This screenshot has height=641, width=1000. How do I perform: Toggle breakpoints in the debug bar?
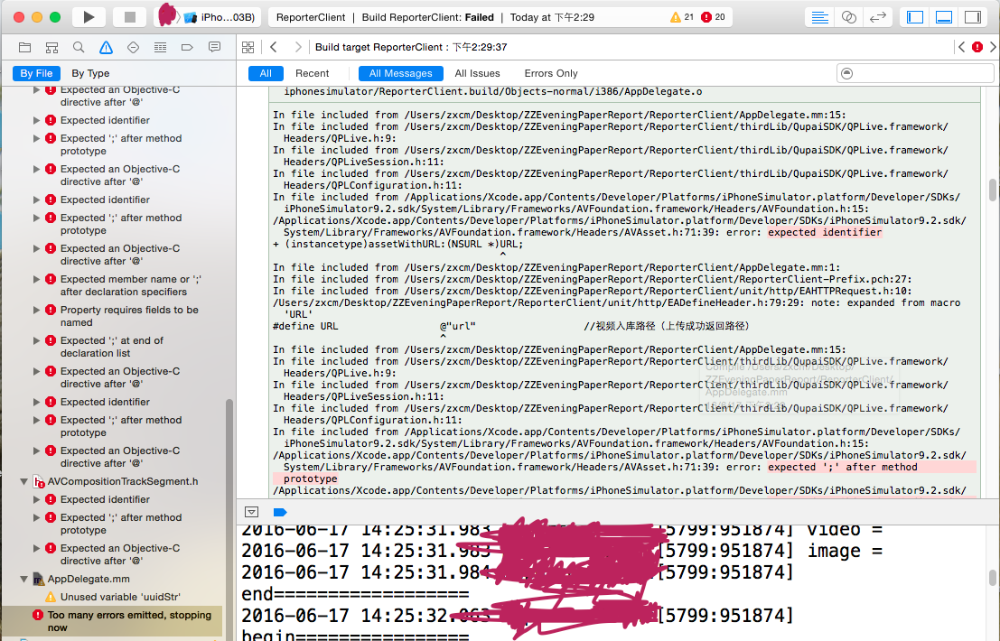coord(280,512)
